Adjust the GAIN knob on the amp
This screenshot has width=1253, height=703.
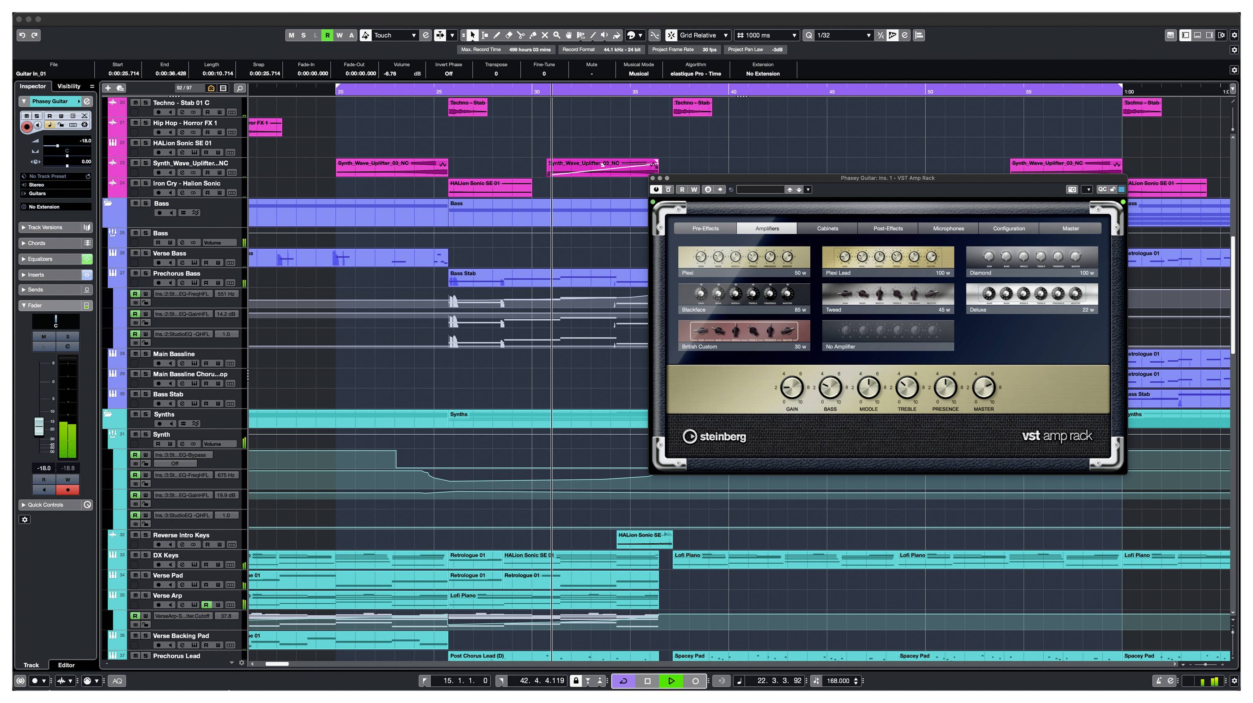(x=792, y=388)
